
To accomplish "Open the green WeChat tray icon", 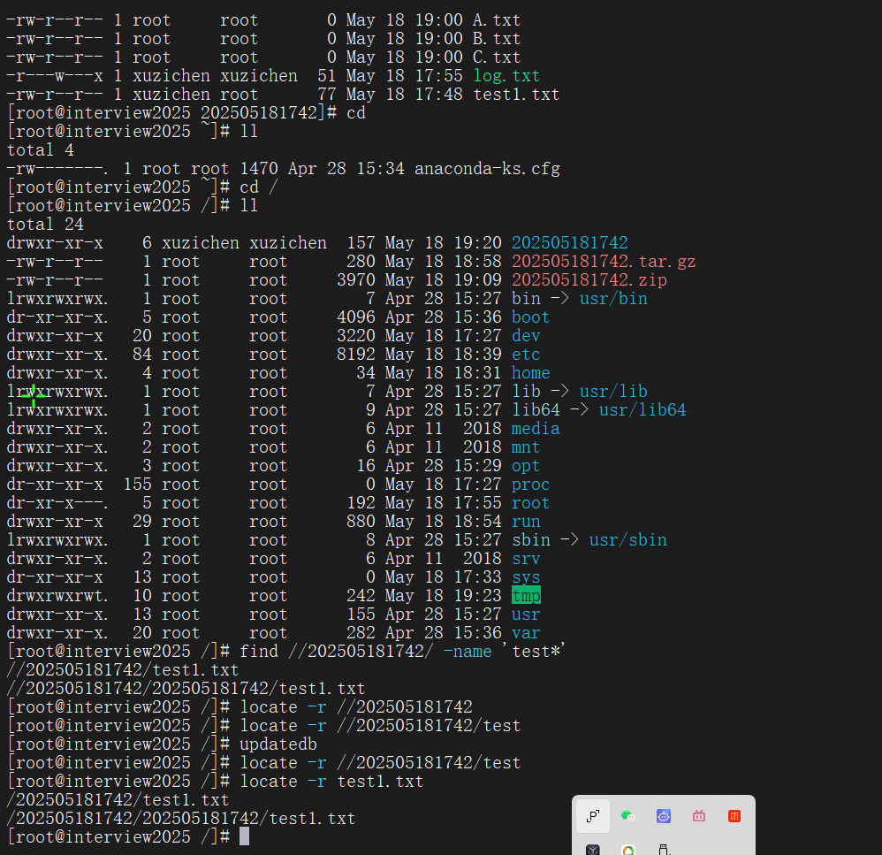I will tap(627, 815).
